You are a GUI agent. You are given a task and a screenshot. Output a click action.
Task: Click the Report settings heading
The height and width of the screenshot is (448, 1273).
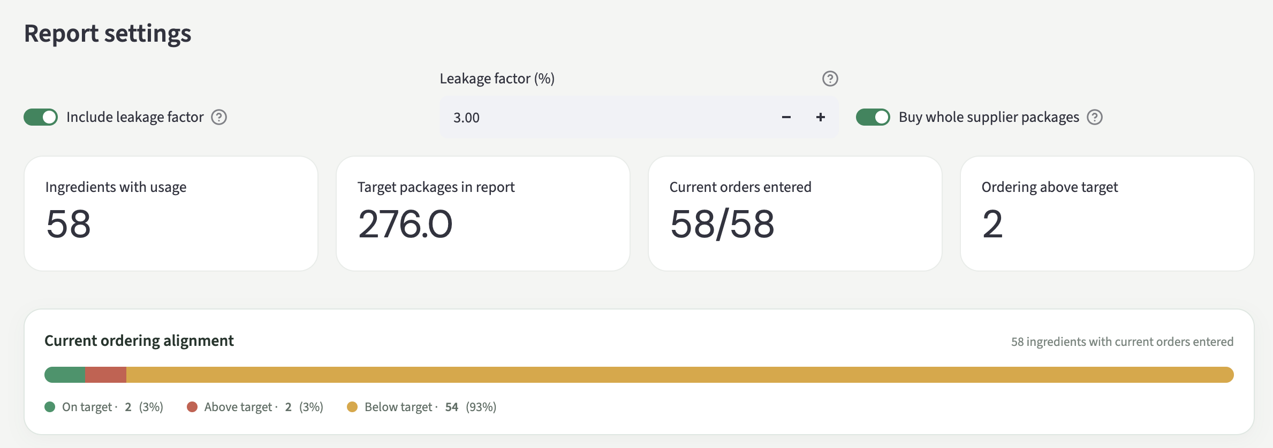click(108, 34)
